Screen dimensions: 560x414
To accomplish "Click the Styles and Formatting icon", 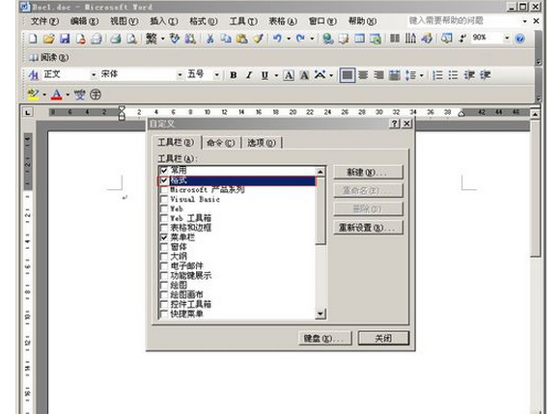I will tap(34, 75).
